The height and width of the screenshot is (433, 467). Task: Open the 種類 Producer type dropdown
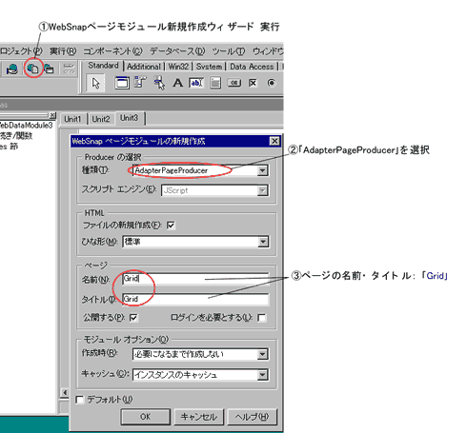click(262, 170)
